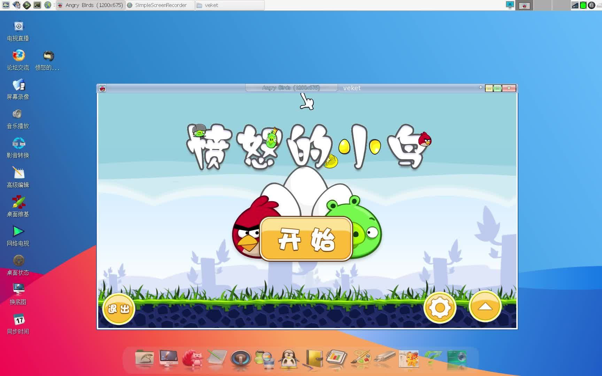Screen dimensions: 602x376
Task: Click the round dark tray icon
Action: click(x=592, y=5)
